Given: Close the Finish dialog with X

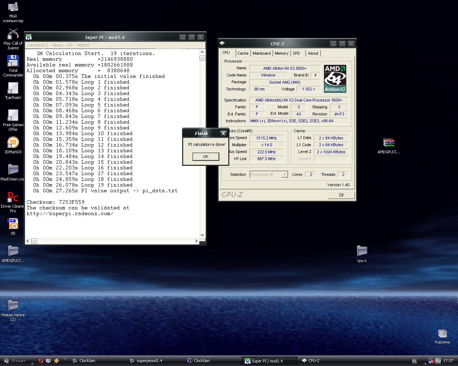Looking at the screenshot, I should click(223, 133).
